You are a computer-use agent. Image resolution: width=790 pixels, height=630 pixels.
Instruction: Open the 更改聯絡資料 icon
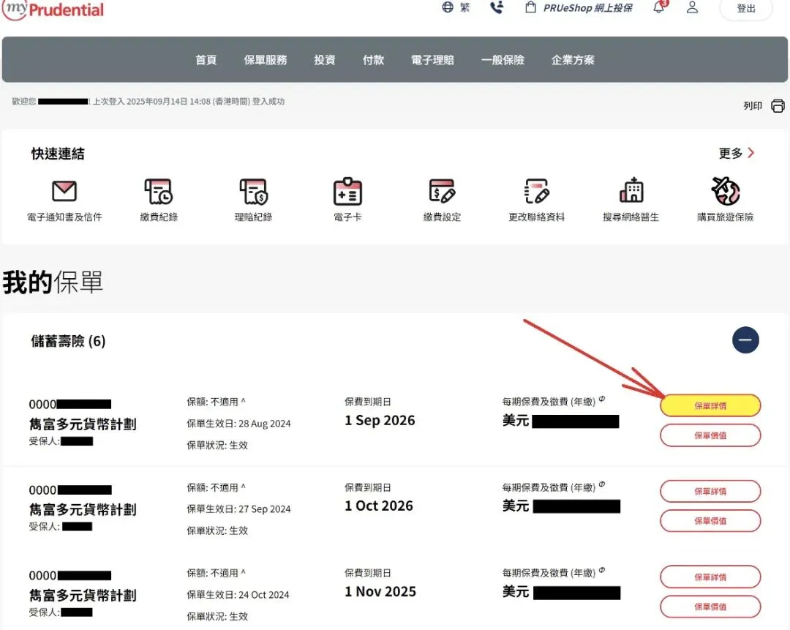pyautogui.click(x=537, y=191)
